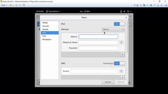168x94 pixels.
Task: Enter full screen mode in VMware toolbar
Action: pyautogui.click(x=20, y=5)
